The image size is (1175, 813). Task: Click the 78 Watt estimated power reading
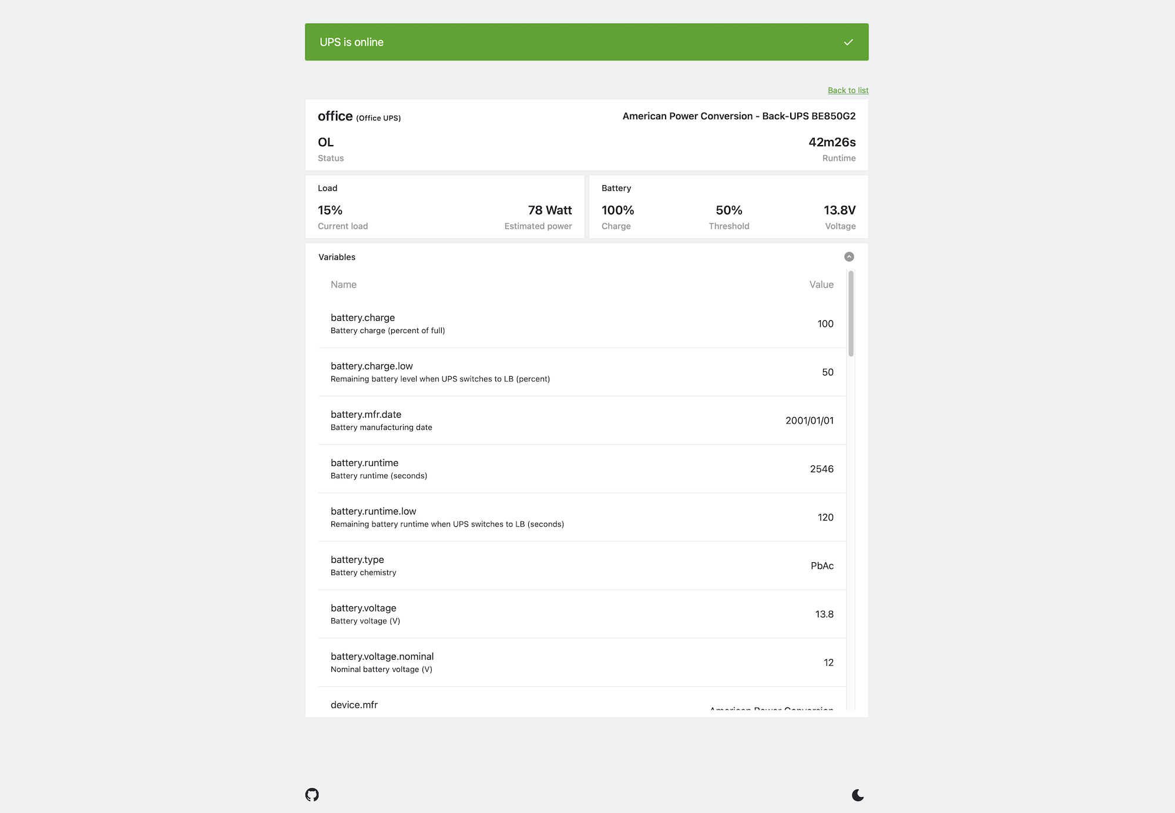click(x=549, y=210)
